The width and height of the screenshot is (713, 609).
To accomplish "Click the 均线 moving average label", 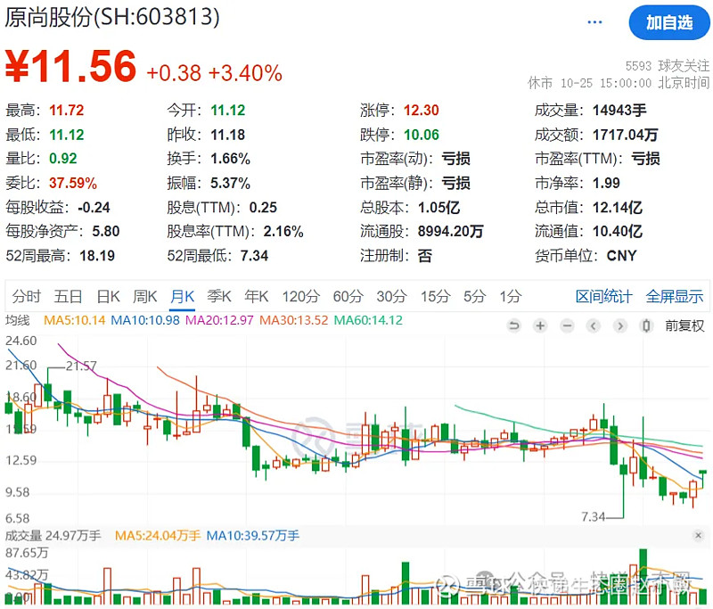I will (17, 320).
